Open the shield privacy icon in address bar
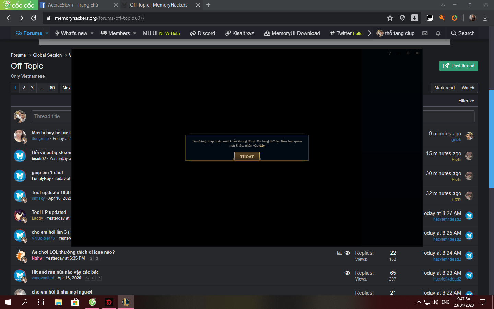494x309 pixels. [402, 18]
